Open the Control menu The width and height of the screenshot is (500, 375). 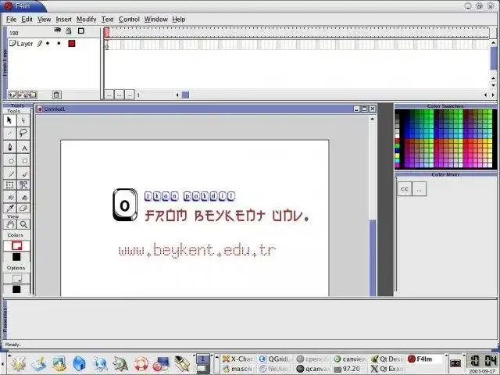[x=129, y=20]
